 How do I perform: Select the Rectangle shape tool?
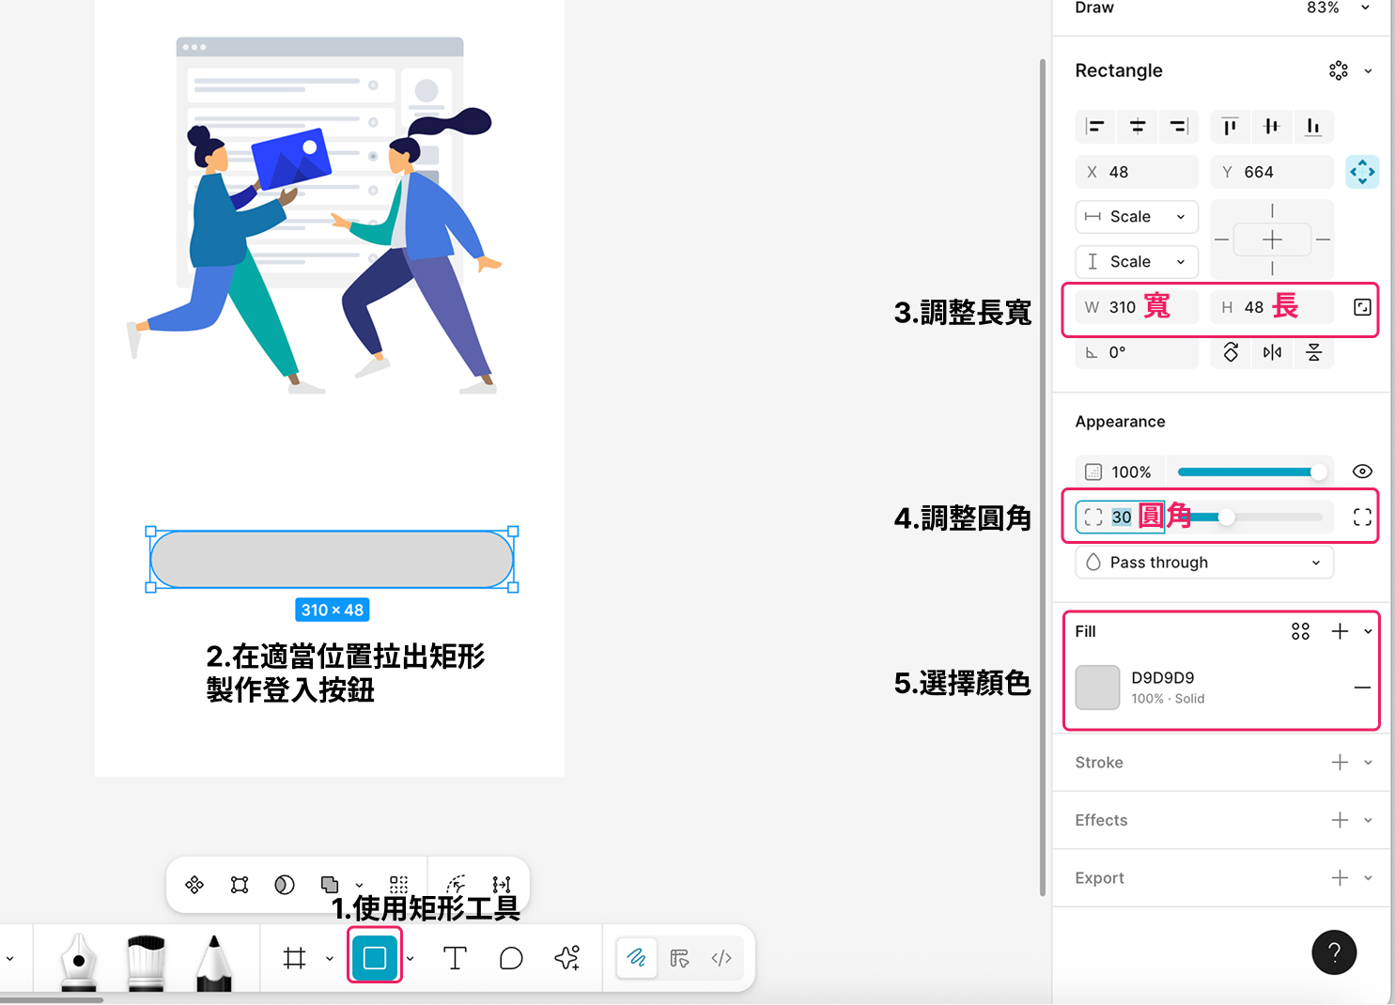coord(374,957)
